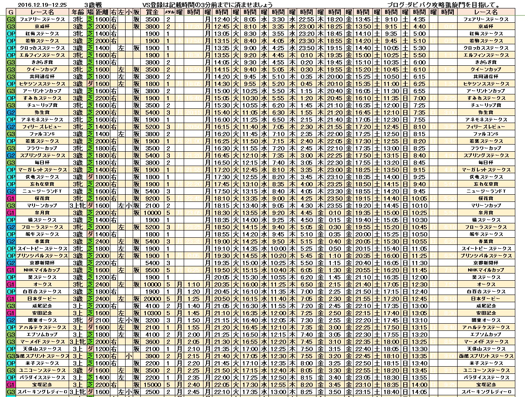Click the 芝 surface cell in 青葉賞 row
Screen dimensions: 525x397
(90, 241)
